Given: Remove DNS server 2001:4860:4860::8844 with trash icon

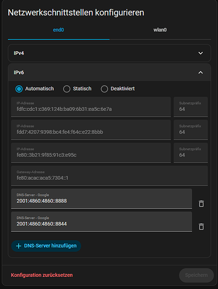Looking at the screenshot, I should coord(201,227).
